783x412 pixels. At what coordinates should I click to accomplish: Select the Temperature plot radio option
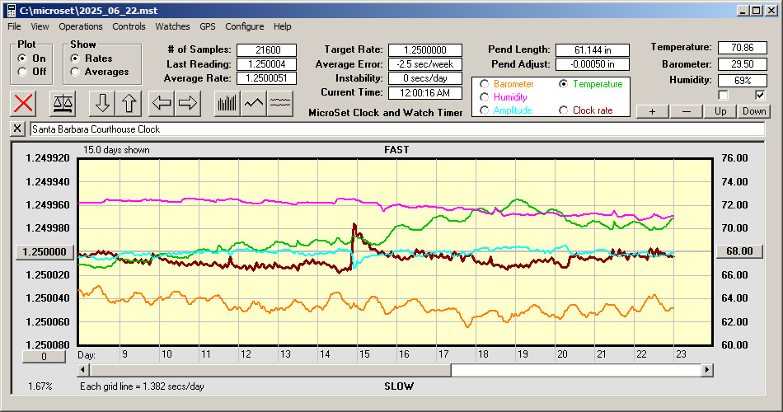click(563, 84)
